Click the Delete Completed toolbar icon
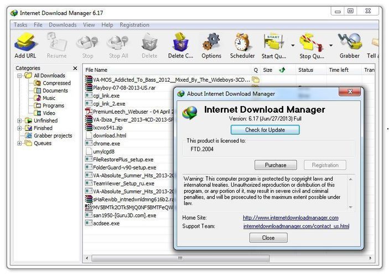The width and height of the screenshot is (389, 274). point(180,42)
